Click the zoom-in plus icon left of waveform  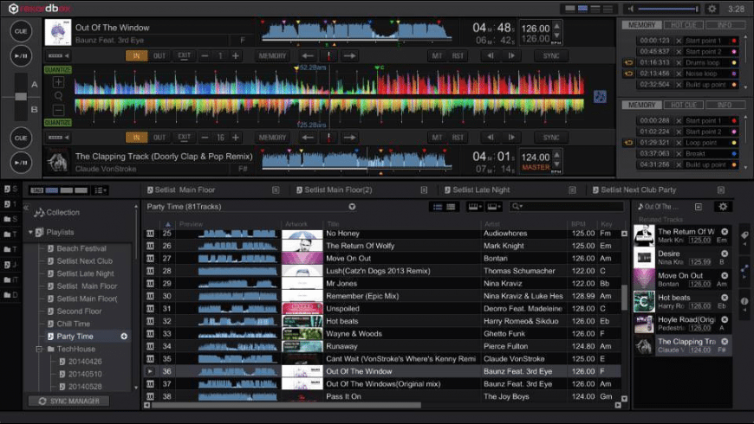pos(58,83)
